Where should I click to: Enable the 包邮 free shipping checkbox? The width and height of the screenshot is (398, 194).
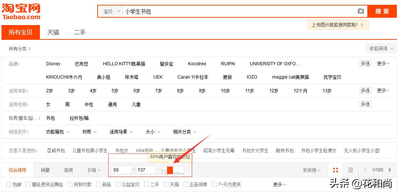pyautogui.click(x=9, y=184)
